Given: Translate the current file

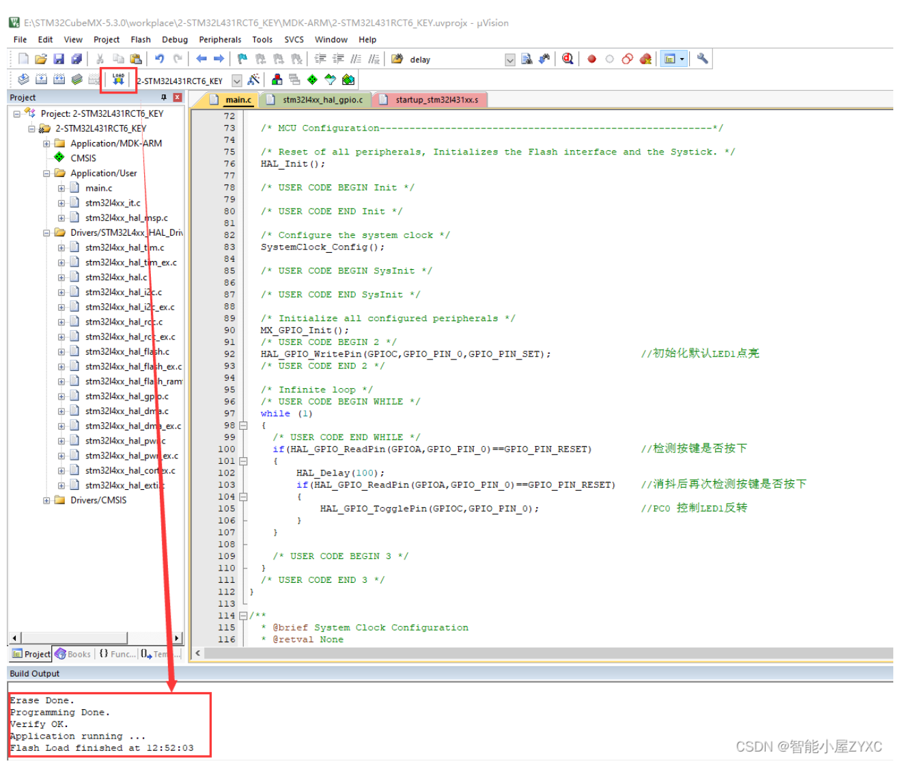Looking at the screenshot, I should pos(24,80).
